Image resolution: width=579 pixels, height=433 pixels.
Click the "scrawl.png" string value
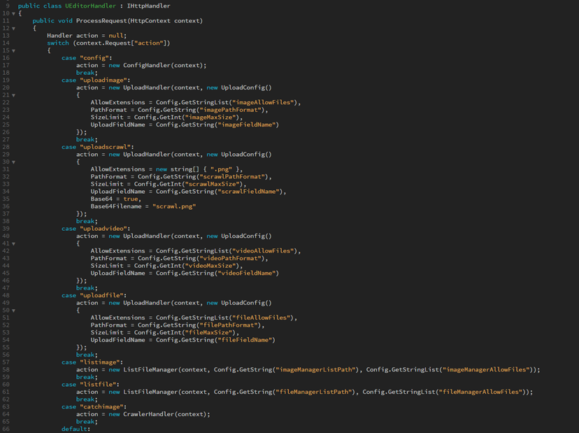tap(173, 206)
